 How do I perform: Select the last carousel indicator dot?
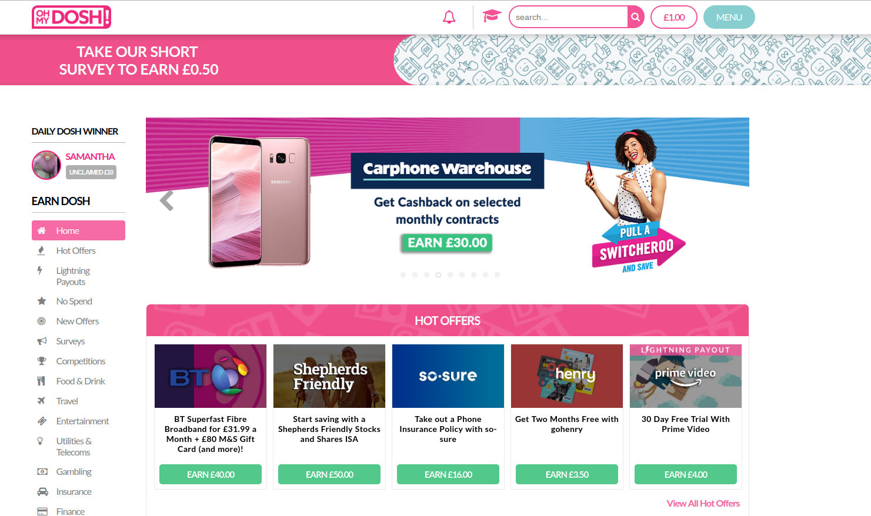[497, 274]
